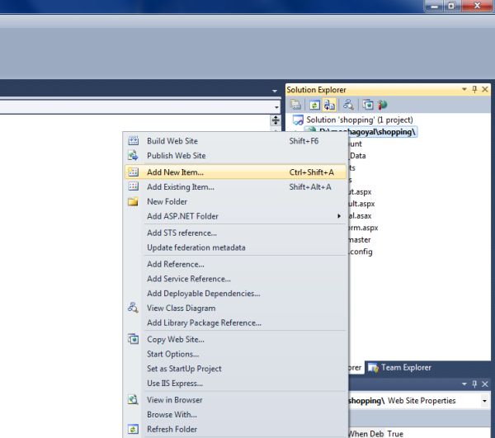Image resolution: width=495 pixels, height=438 pixels.
Task: Click View Class Diagram icon in Solution Explorer toolbar
Action: click(x=348, y=105)
